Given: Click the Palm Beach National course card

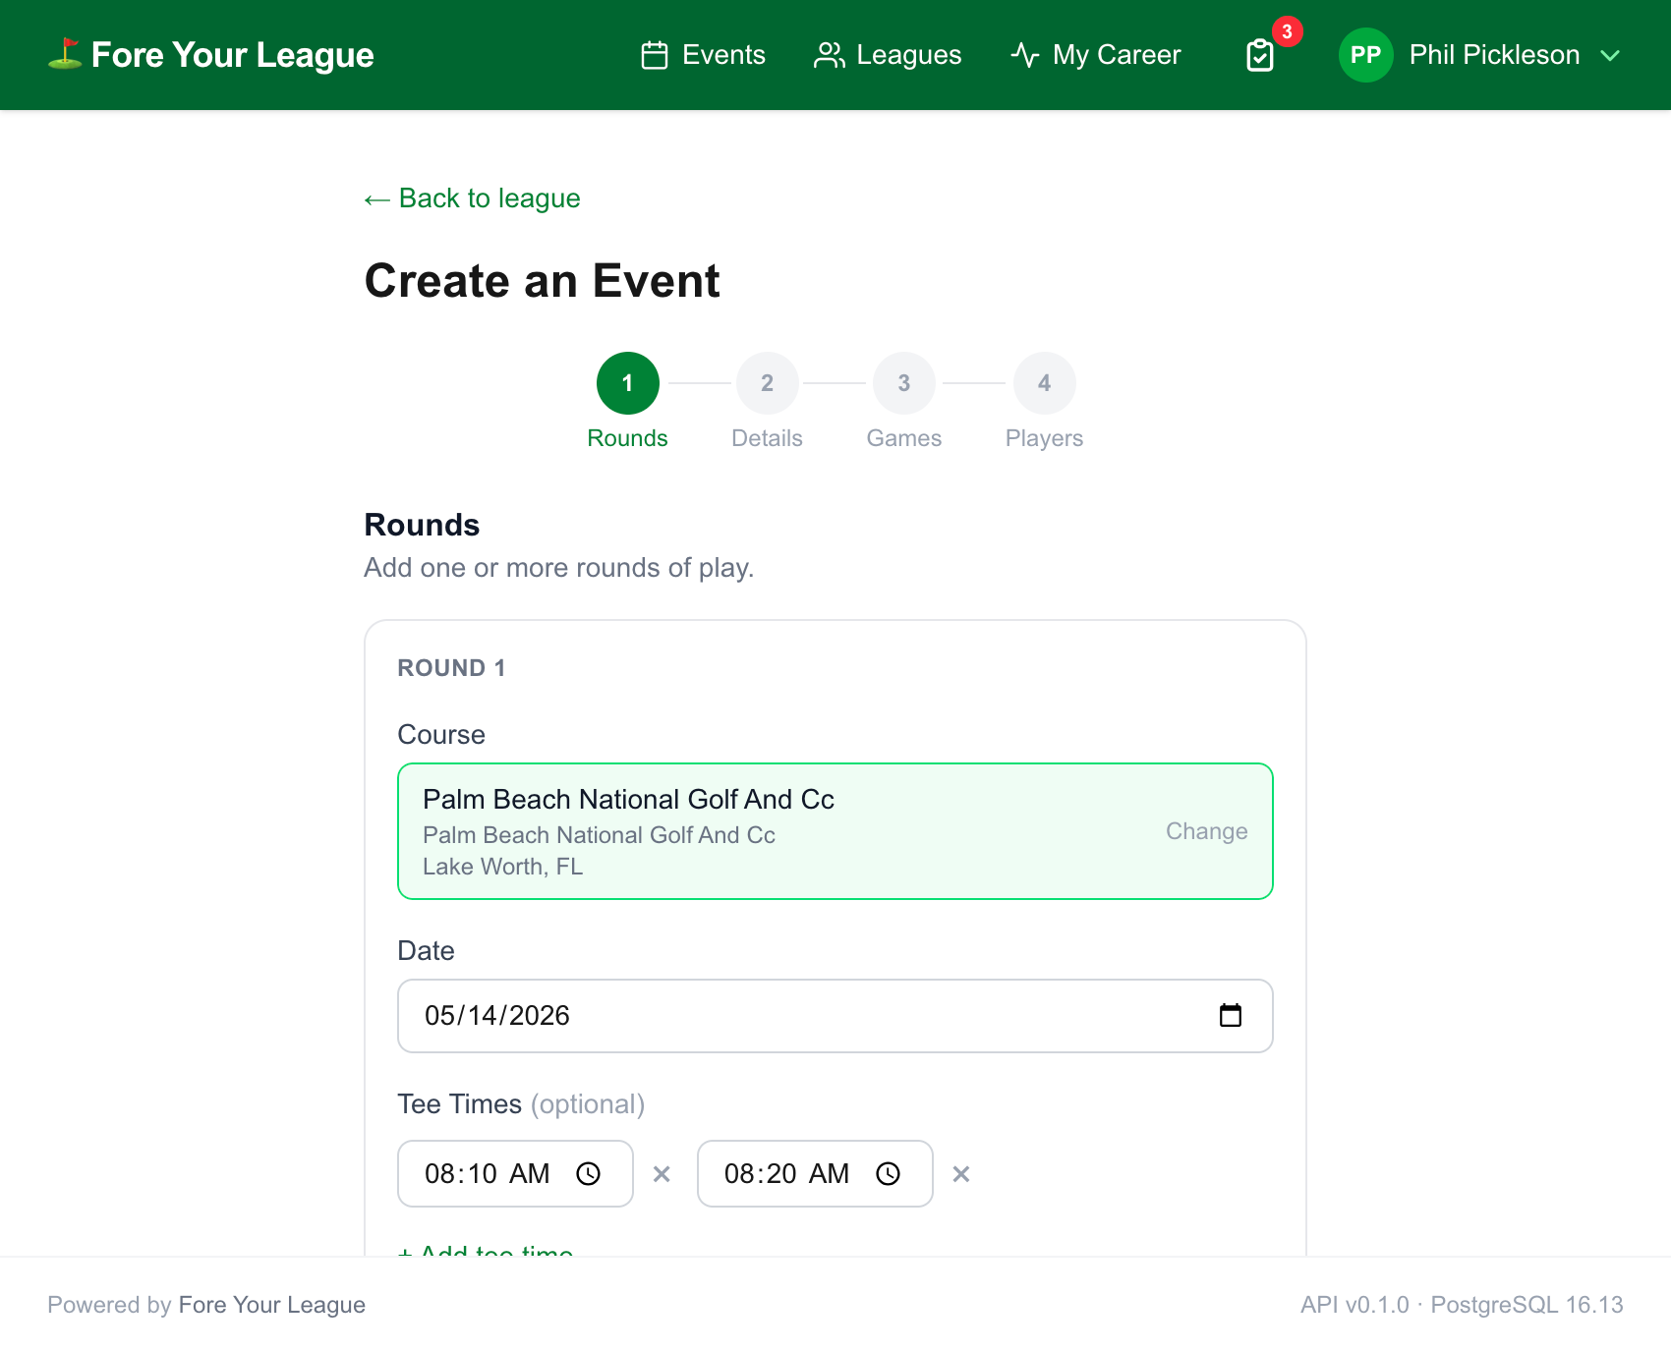Looking at the screenshot, I should 835,831.
